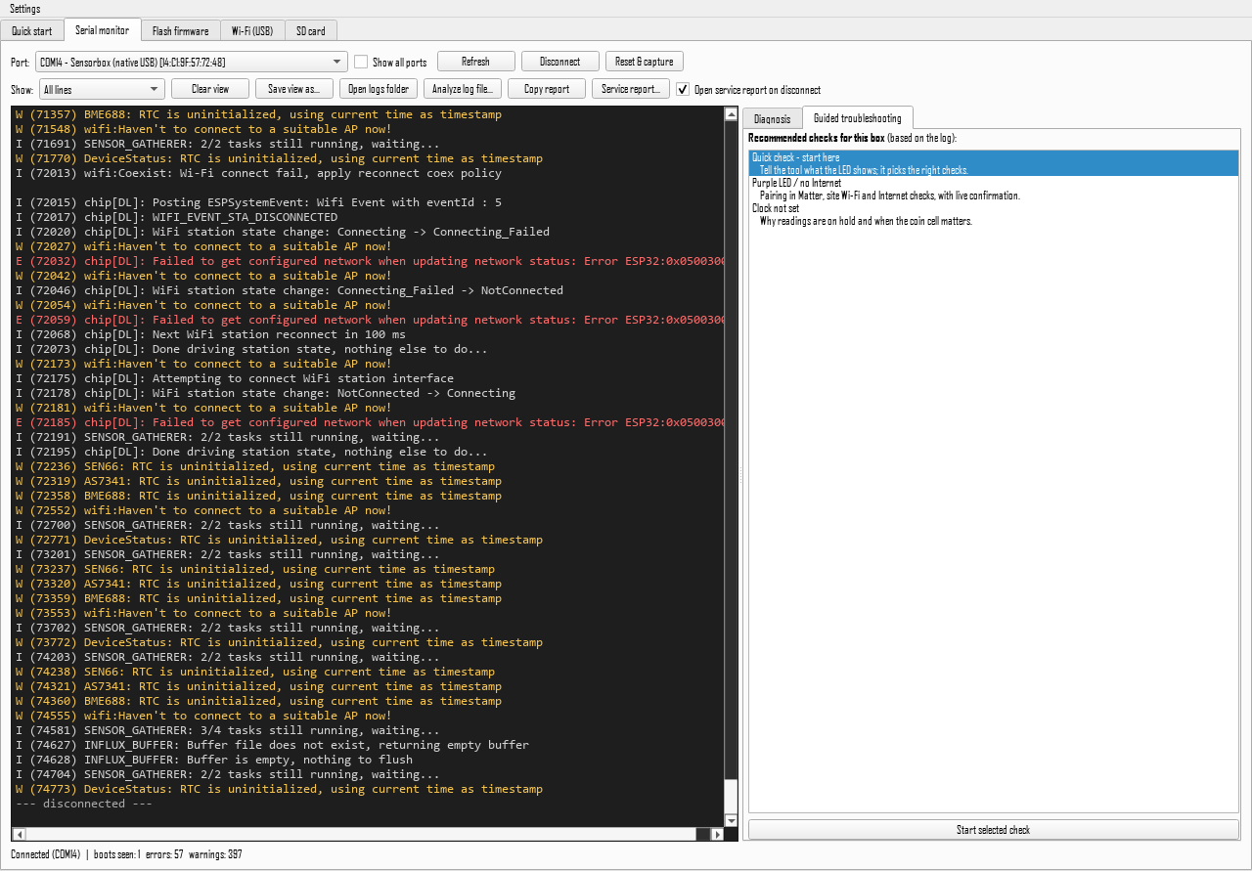Go to the SD card tab
The width and height of the screenshot is (1252, 871).
coord(311,31)
